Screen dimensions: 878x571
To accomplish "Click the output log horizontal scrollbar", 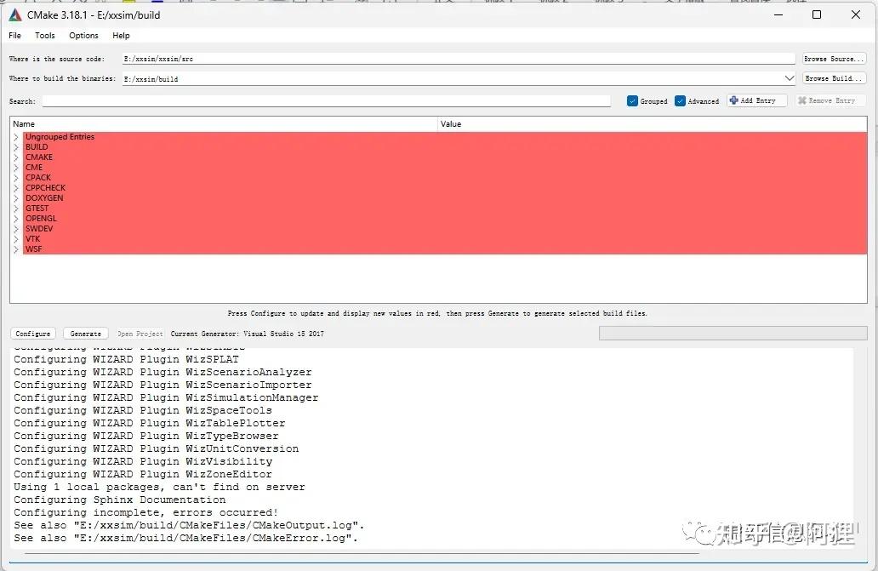I will [362, 553].
